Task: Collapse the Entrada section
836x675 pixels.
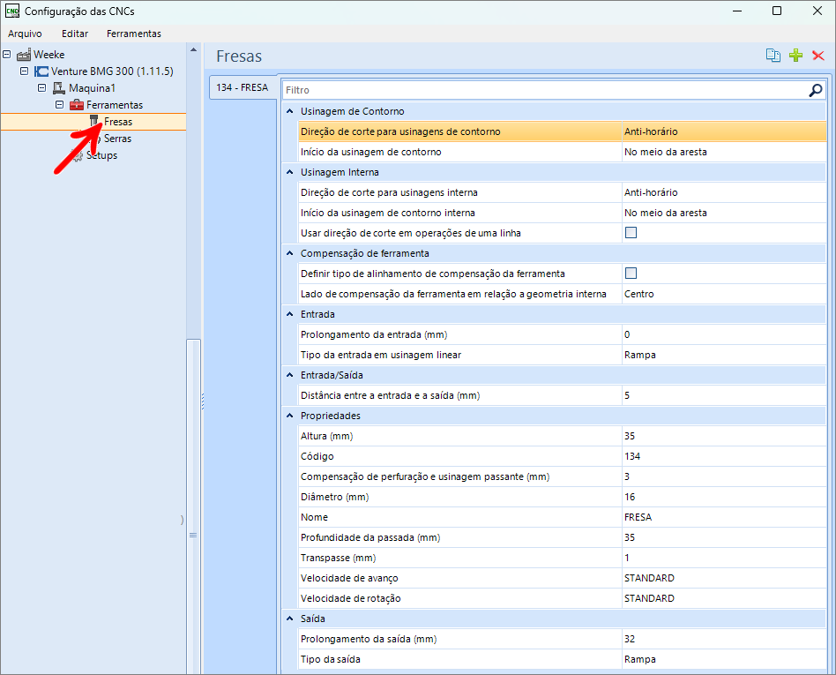Action: tap(290, 314)
